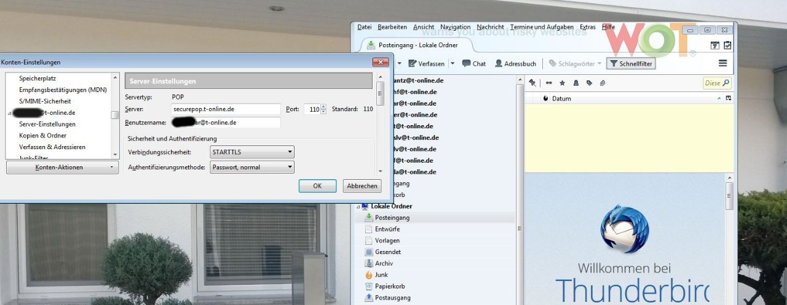Open the Ansicht menu
The image size is (787, 305).
[x=424, y=27]
